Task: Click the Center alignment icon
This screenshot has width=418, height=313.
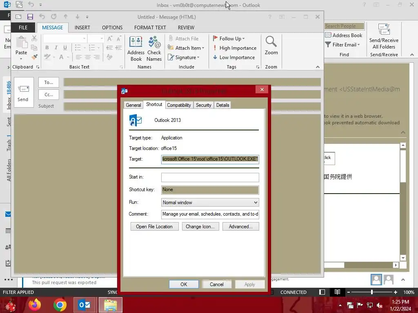Action: pos(87,57)
